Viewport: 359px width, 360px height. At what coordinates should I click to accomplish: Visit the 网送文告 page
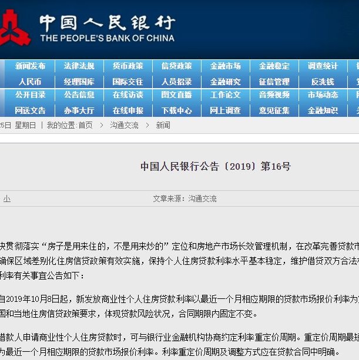click(30, 110)
